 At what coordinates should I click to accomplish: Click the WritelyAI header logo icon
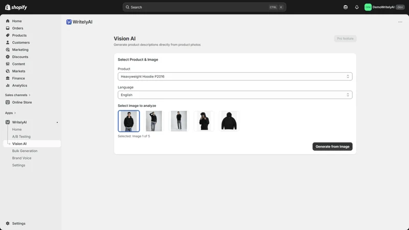click(69, 22)
